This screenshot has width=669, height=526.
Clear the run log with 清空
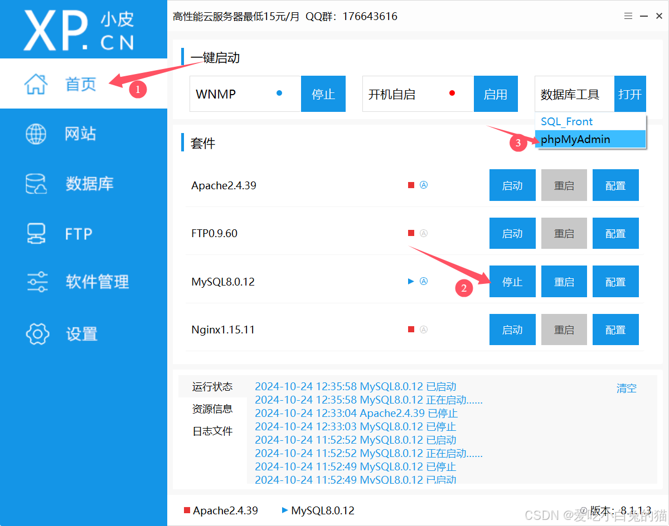tap(626, 389)
